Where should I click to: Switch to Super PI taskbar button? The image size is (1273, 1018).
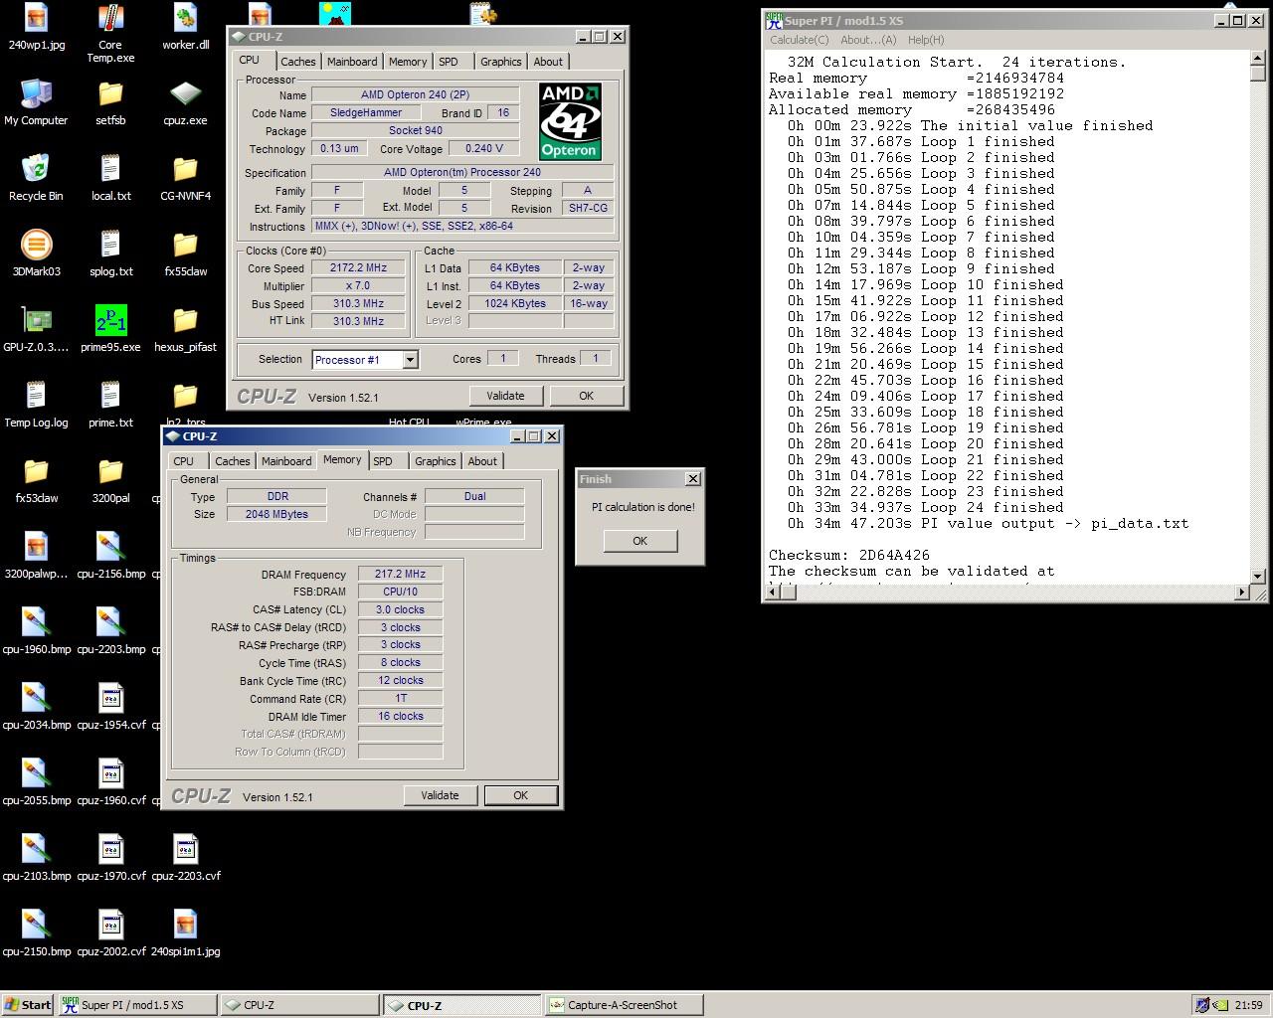tap(135, 1005)
